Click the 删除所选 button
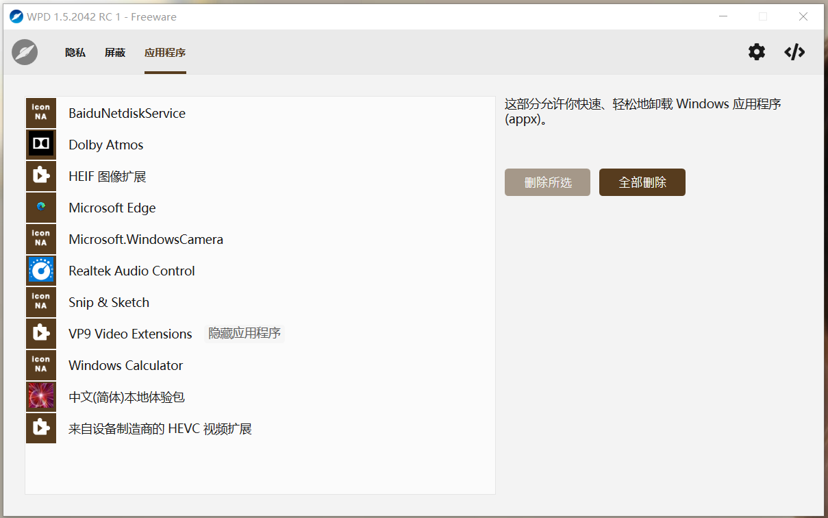Screen dimensions: 828x518 pyautogui.click(x=547, y=182)
